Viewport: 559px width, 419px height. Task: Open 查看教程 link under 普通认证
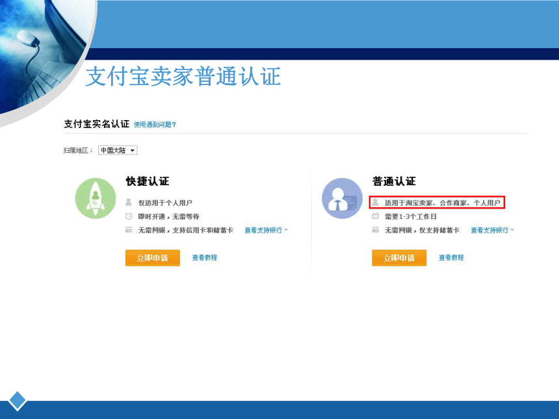point(451,257)
